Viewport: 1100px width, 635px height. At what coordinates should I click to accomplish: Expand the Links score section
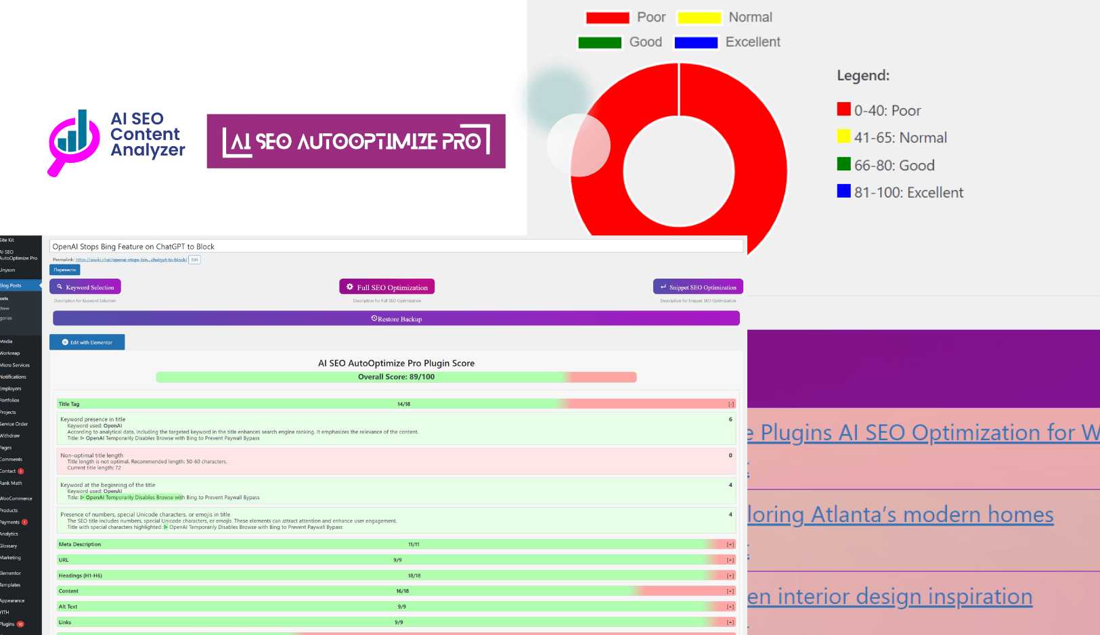point(730,622)
